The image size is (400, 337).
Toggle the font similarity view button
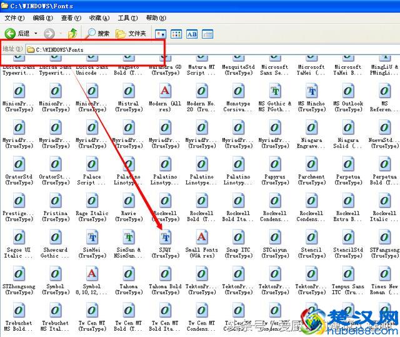point(192,34)
